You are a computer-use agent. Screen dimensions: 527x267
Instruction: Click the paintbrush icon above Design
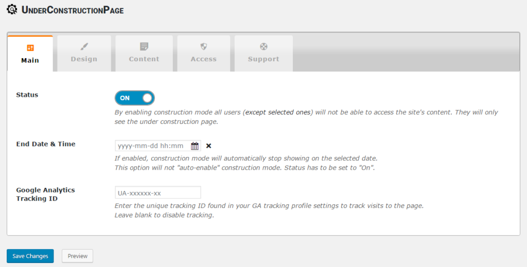[84, 46]
